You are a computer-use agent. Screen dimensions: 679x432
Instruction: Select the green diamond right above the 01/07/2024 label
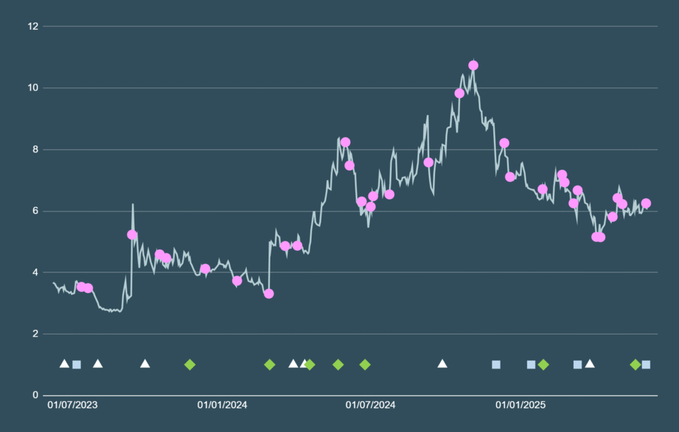click(x=365, y=365)
